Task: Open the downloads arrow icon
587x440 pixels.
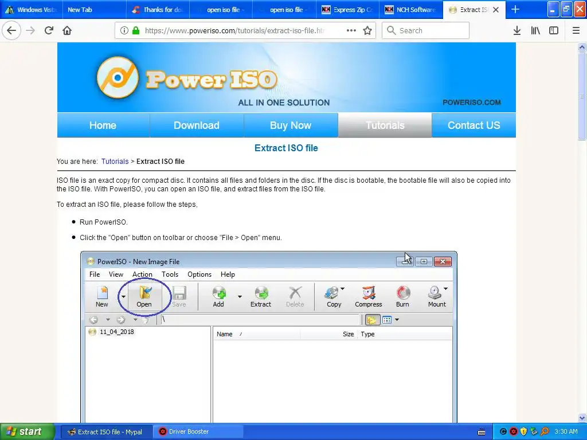Action: (516, 30)
